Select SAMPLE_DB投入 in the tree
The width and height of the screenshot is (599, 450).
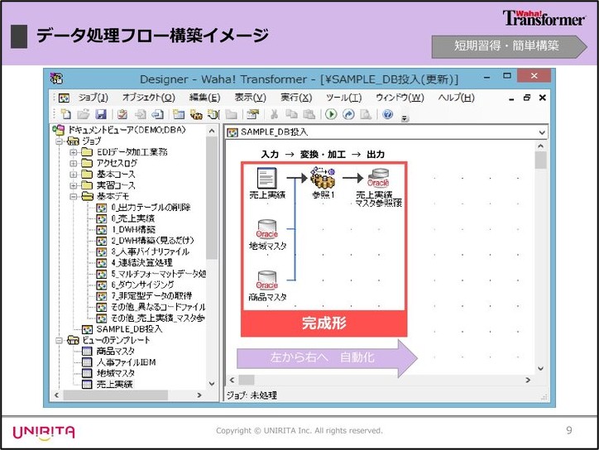tap(130, 329)
